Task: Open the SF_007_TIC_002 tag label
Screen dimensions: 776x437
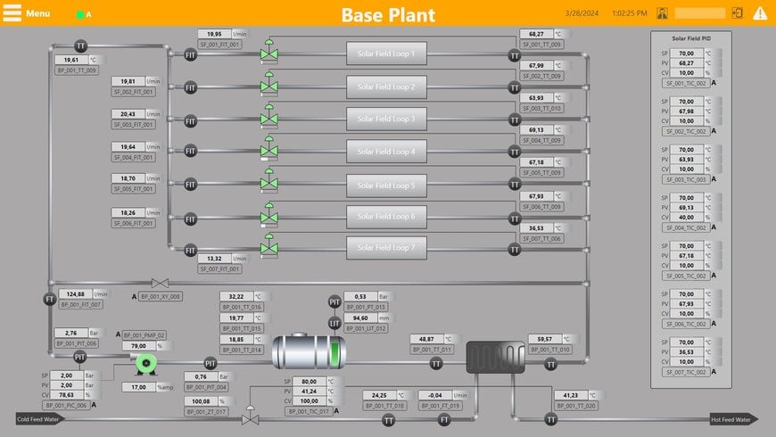Action: 686,372
